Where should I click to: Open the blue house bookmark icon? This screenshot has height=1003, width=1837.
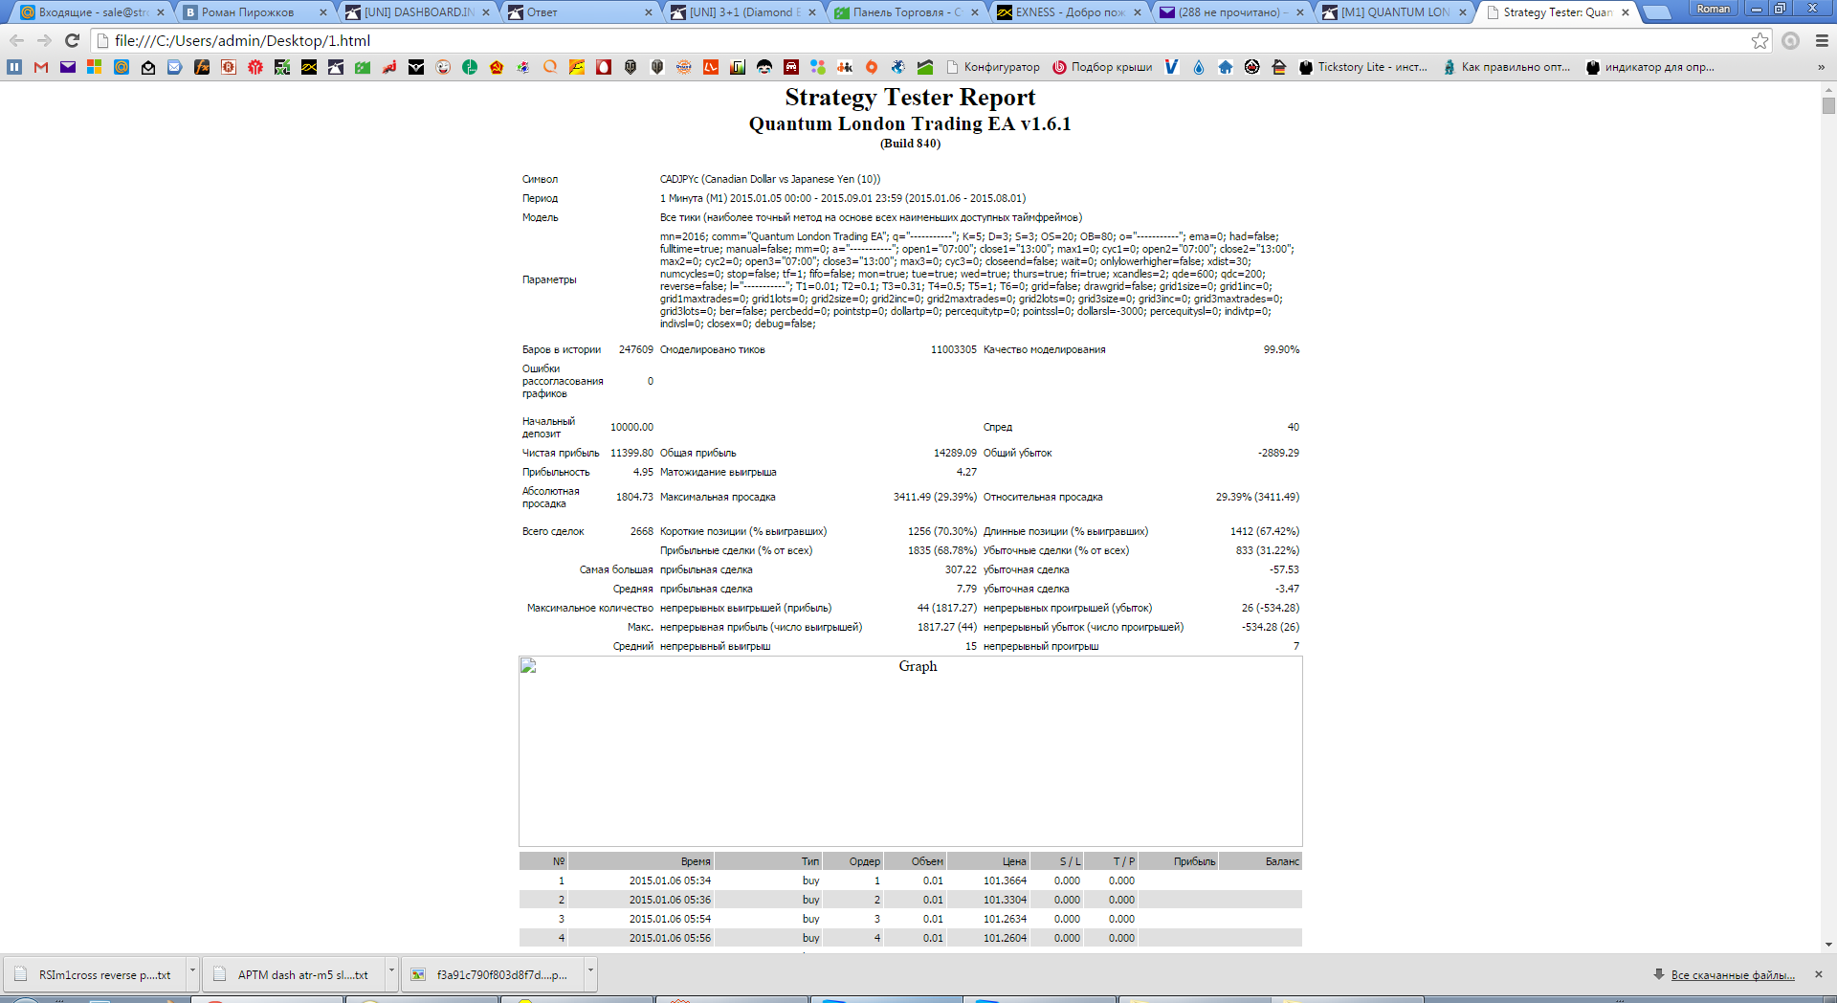[1226, 67]
